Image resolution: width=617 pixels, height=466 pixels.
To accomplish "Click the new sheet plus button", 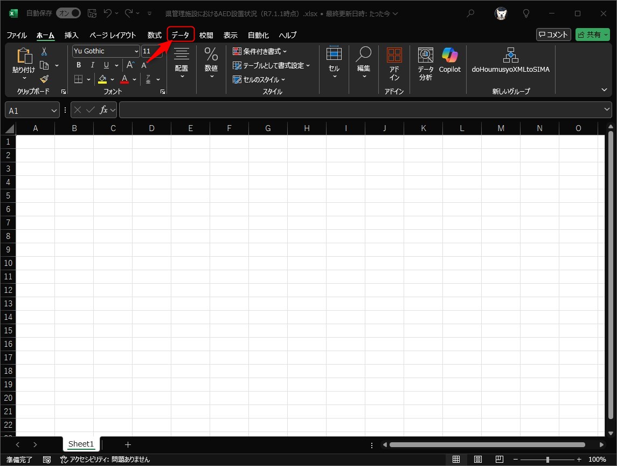I will coord(128,444).
